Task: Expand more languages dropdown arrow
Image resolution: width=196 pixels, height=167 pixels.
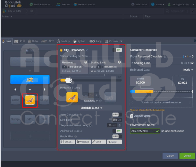Action: point(121,41)
